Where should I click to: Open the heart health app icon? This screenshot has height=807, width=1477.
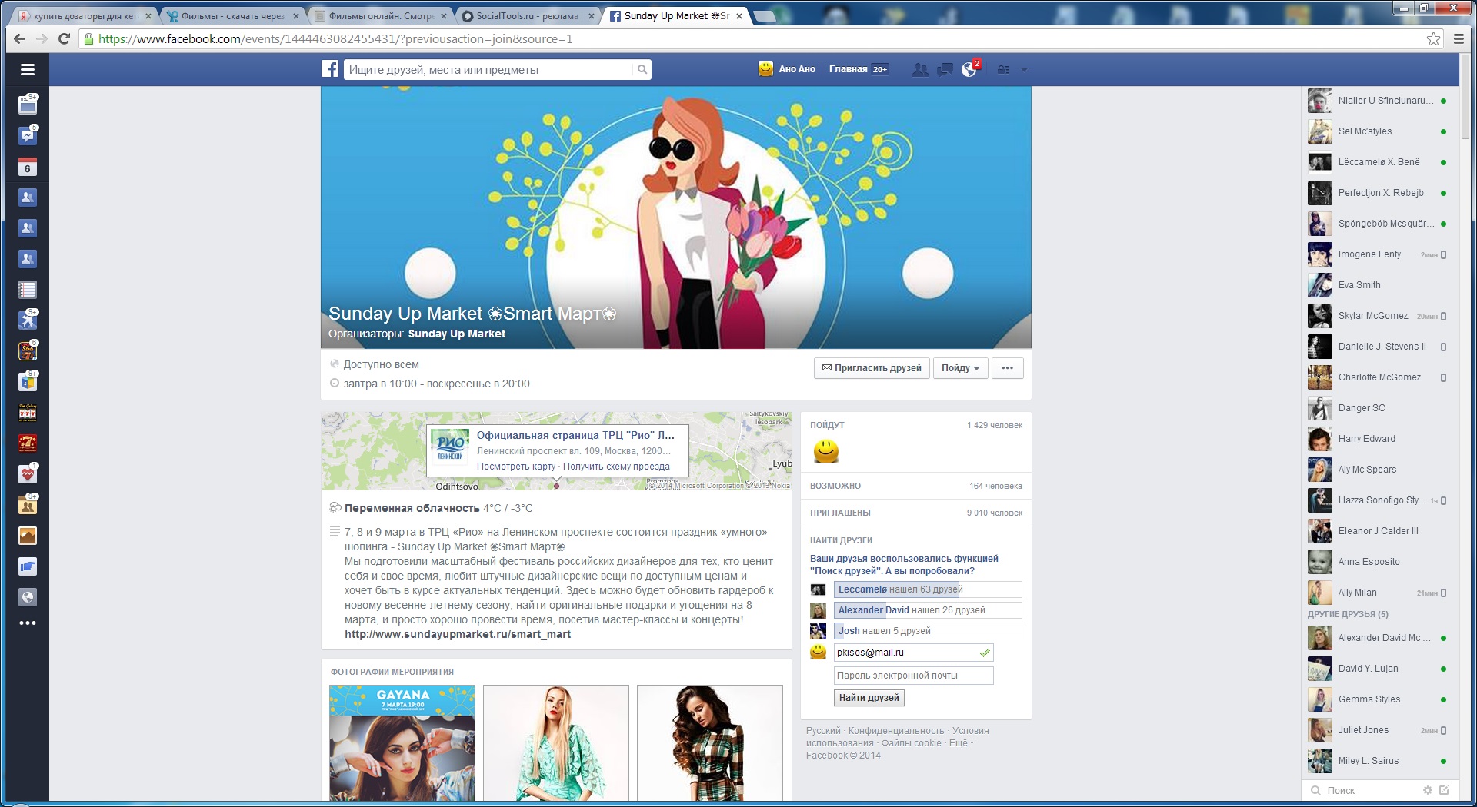[28, 474]
